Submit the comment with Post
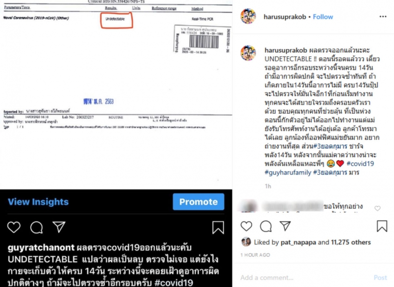 pos(380,278)
